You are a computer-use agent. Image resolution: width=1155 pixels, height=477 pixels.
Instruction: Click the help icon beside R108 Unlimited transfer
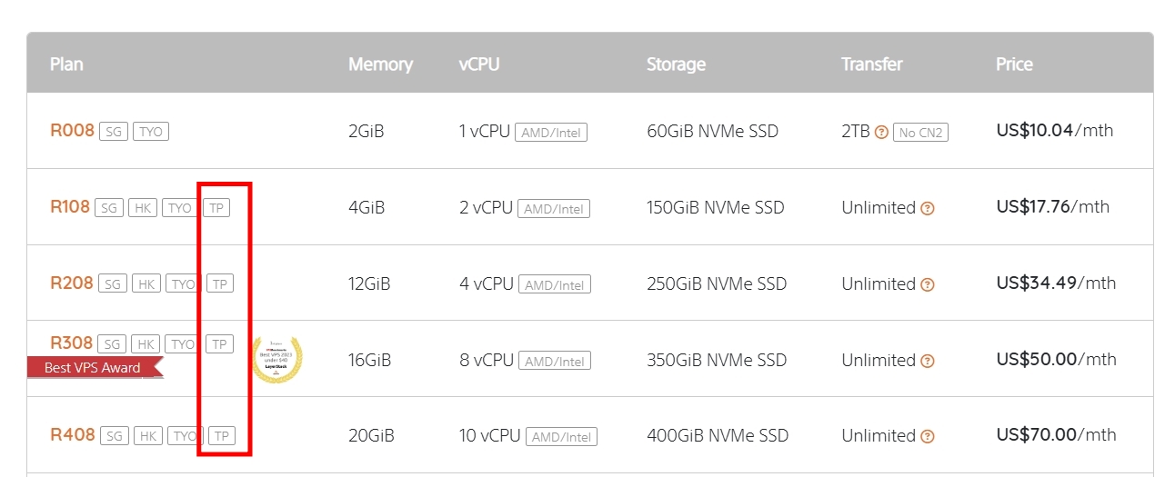point(928,208)
